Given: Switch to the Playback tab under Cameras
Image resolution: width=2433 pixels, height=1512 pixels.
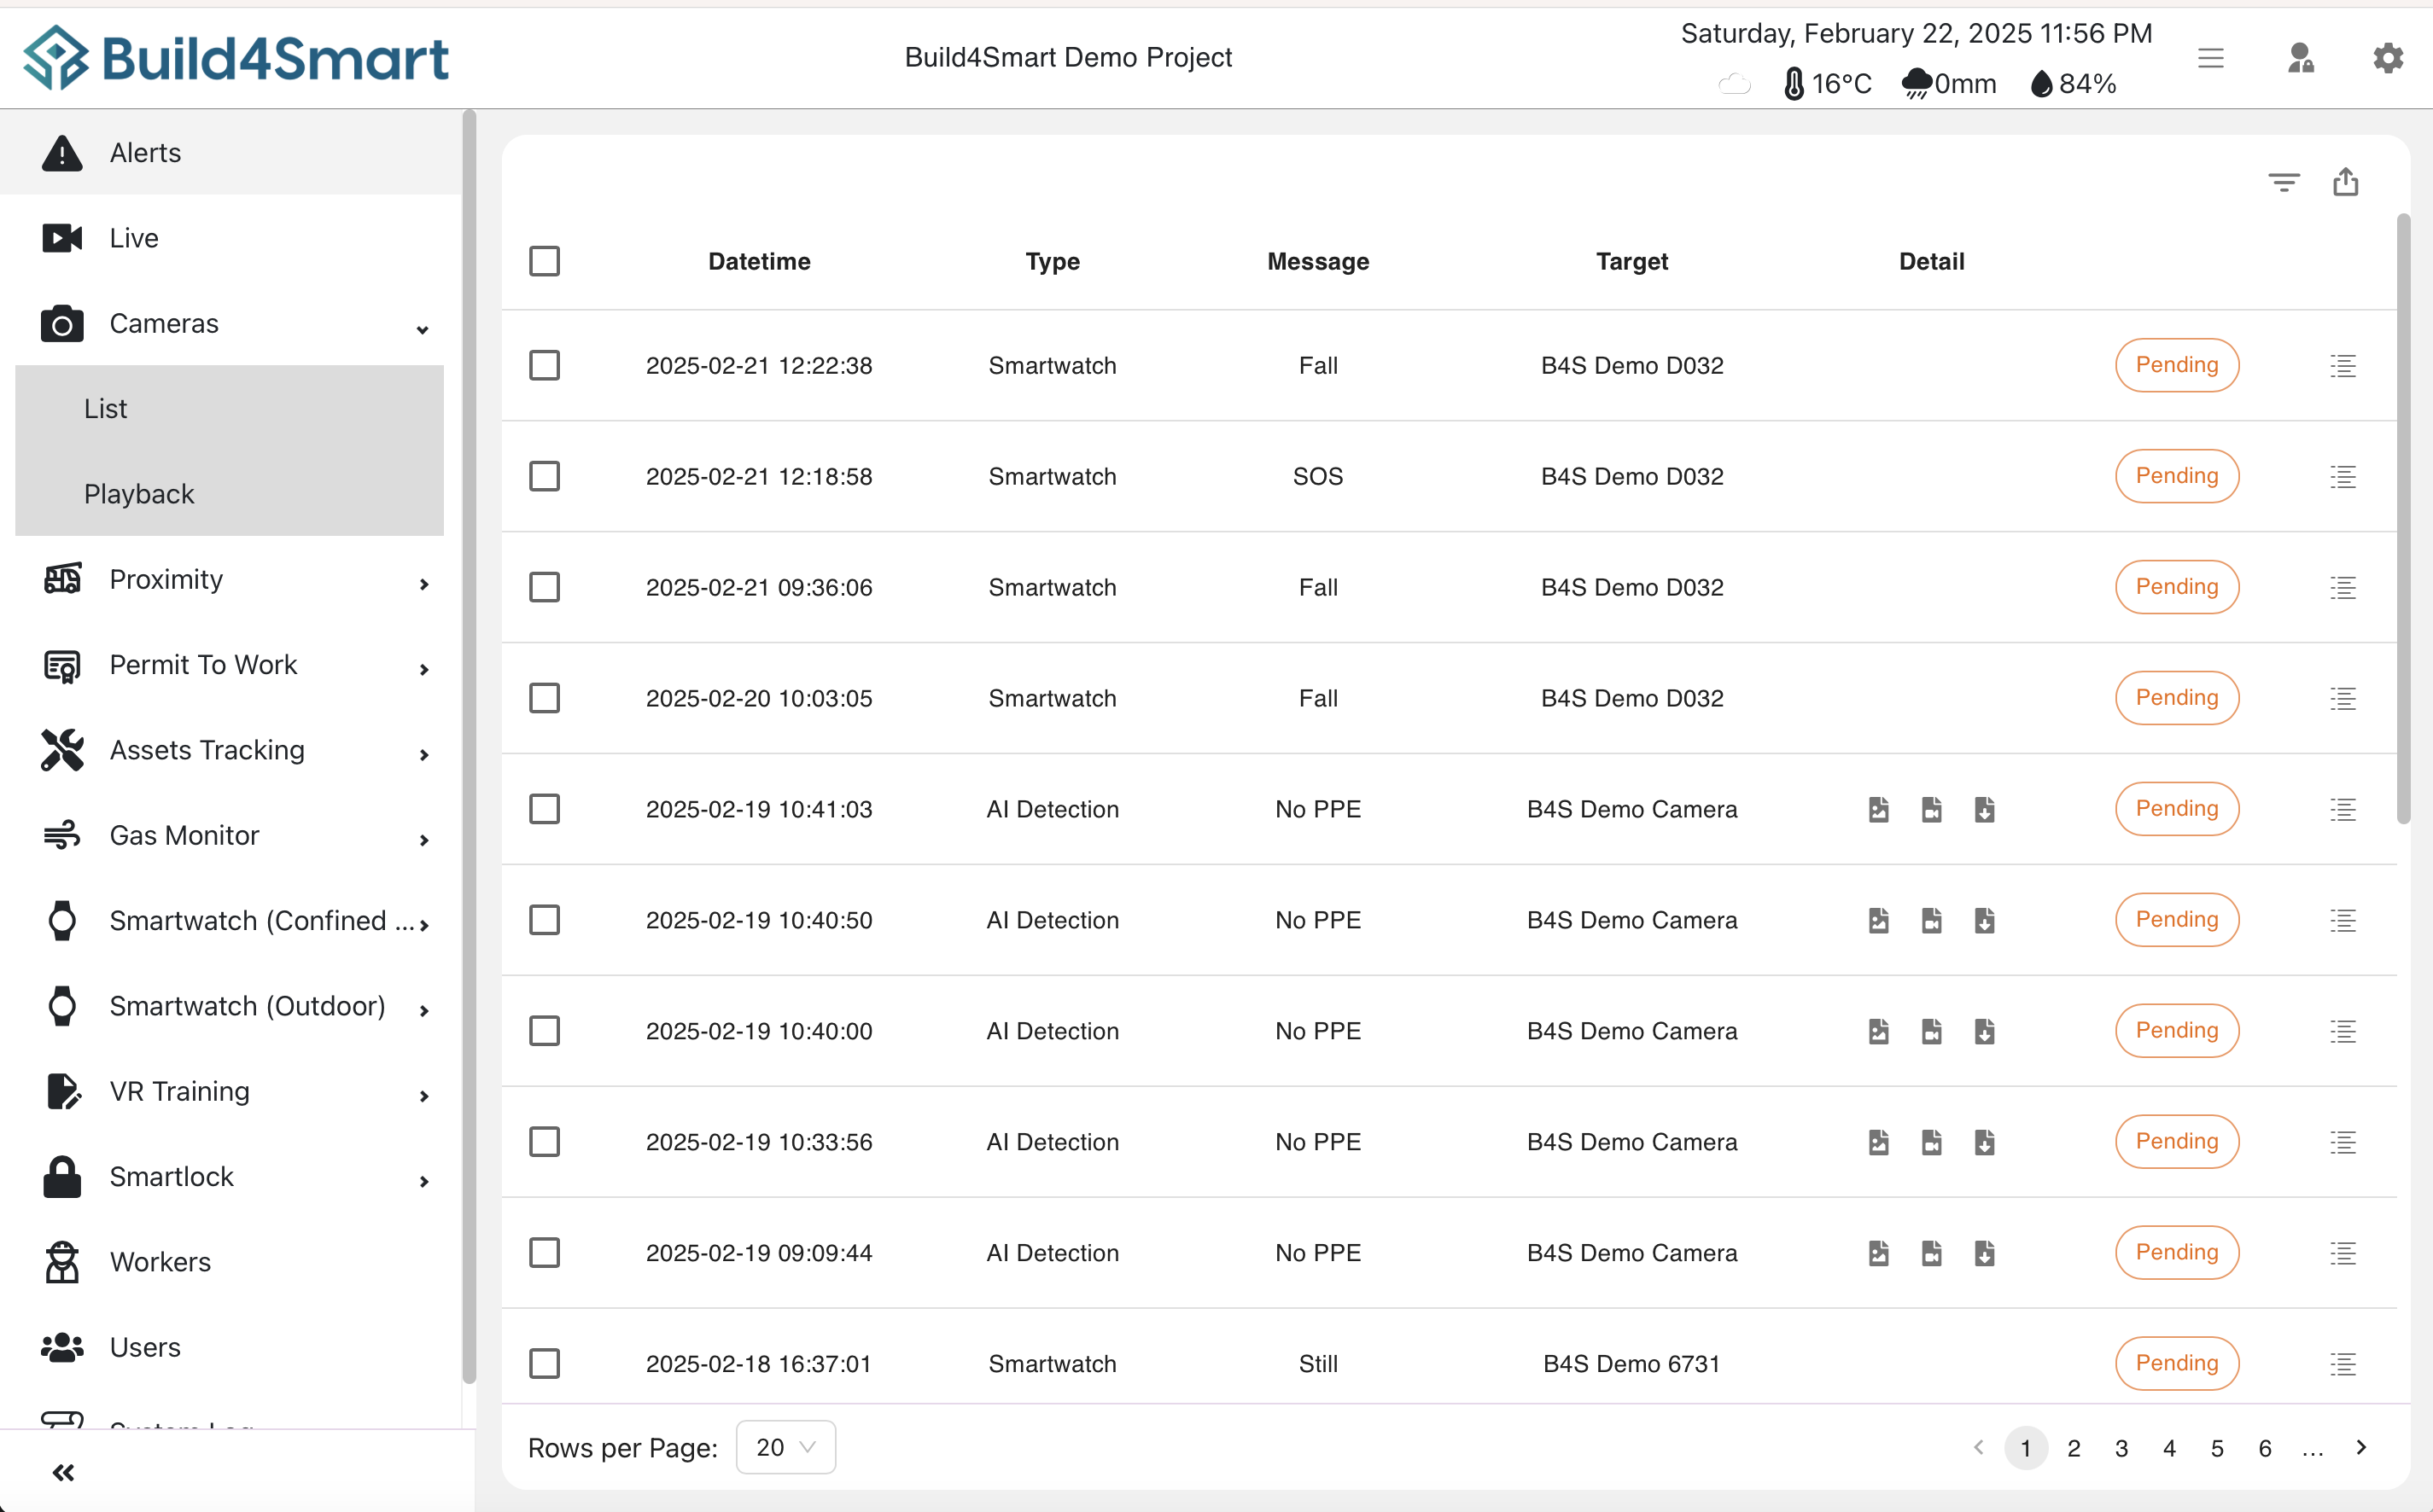Looking at the screenshot, I should click(139, 494).
